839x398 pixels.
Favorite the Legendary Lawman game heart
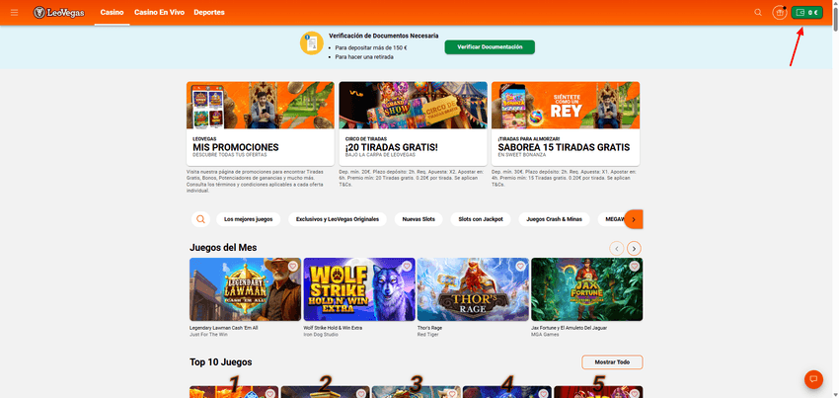pos(293,266)
